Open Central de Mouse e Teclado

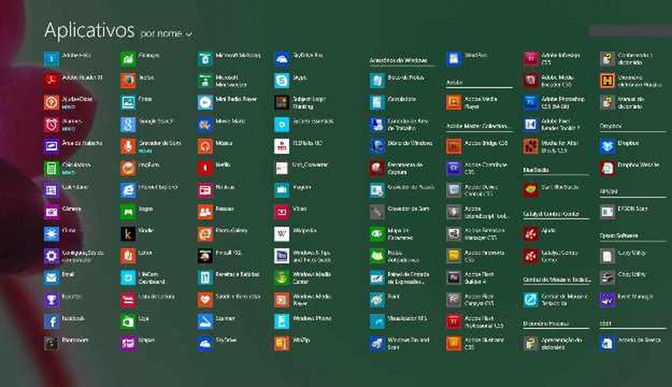pyautogui.click(x=555, y=300)
